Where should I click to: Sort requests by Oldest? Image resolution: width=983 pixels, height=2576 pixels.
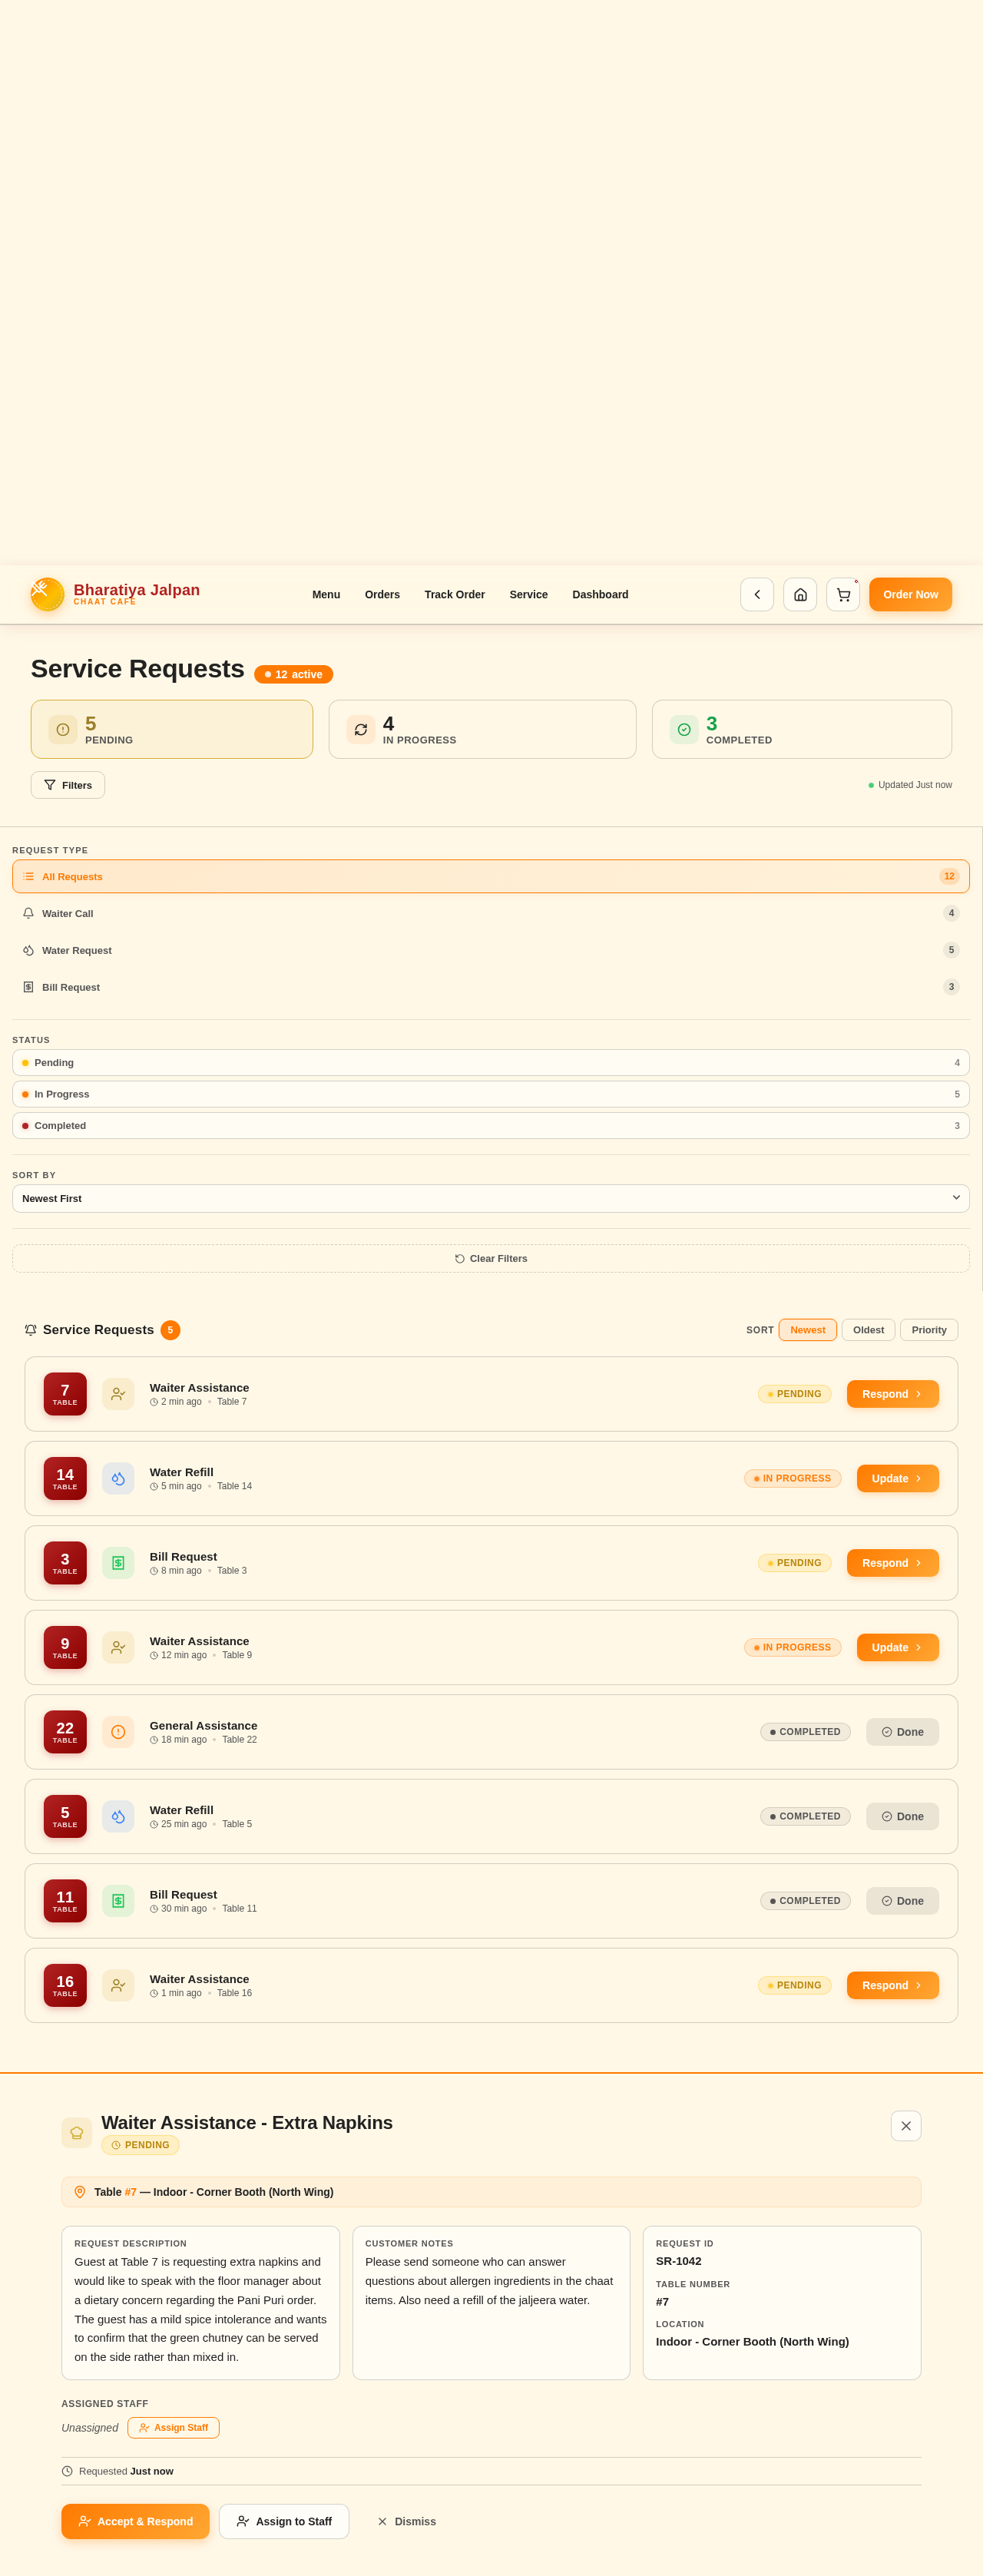coord(868,1329)
